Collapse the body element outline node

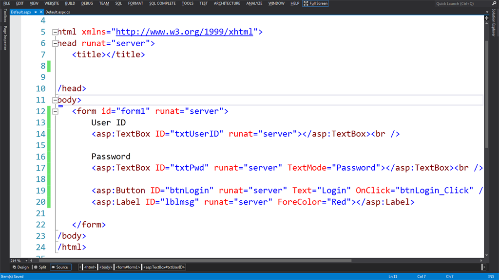(x=55, y=100)
